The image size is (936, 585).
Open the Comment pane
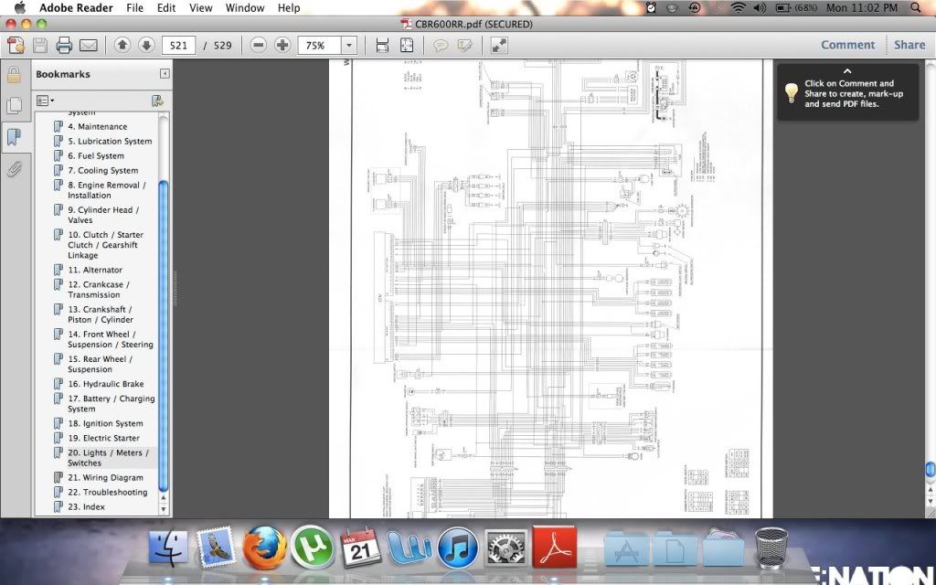point(847,45)
